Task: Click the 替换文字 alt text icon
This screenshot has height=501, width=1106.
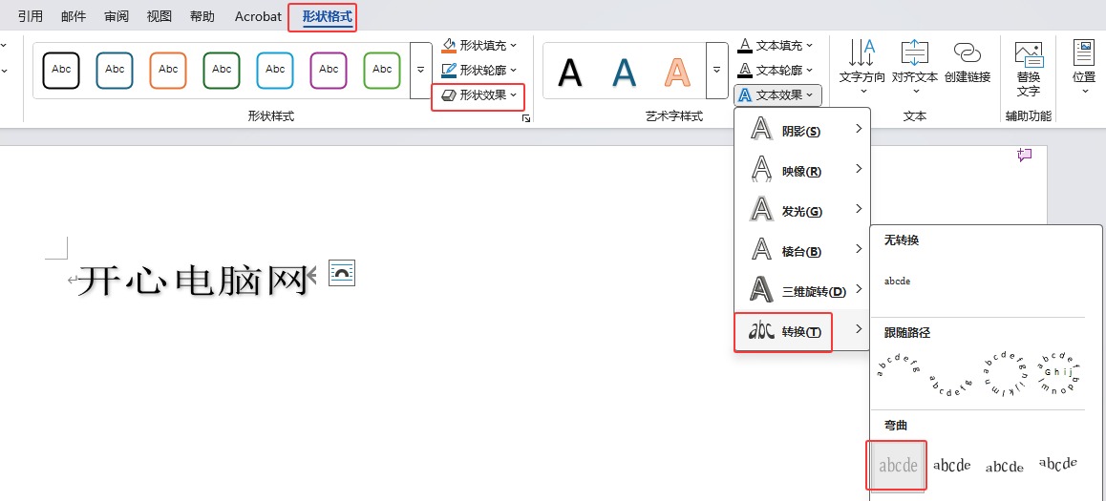Action: 1028,55
